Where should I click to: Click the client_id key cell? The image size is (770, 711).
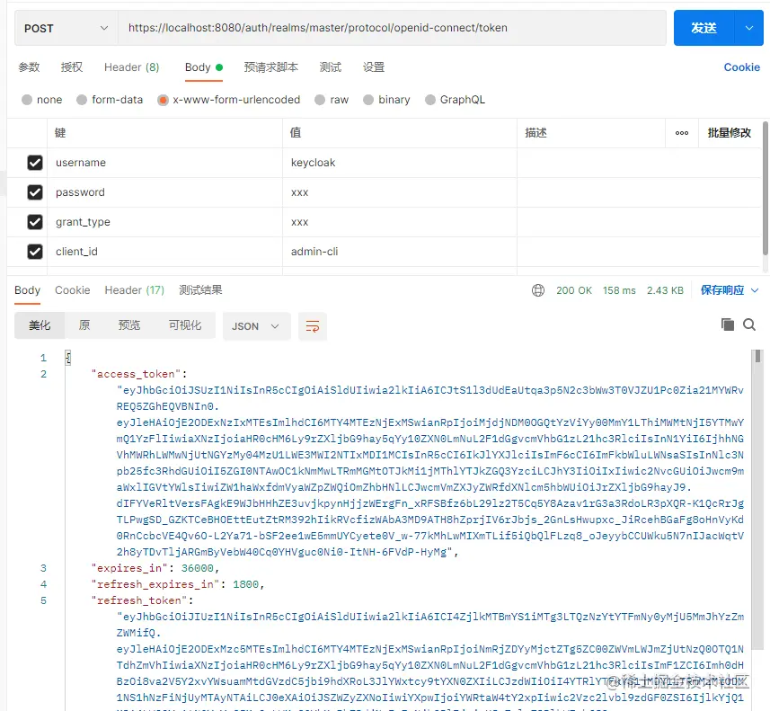pos(164,252)
